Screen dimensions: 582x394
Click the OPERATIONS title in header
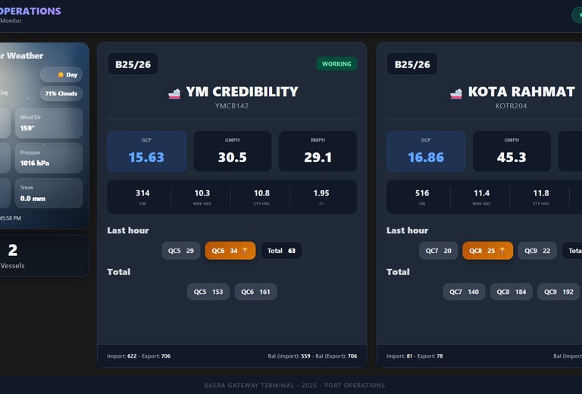pyautogui.click(x=30, y=11)
